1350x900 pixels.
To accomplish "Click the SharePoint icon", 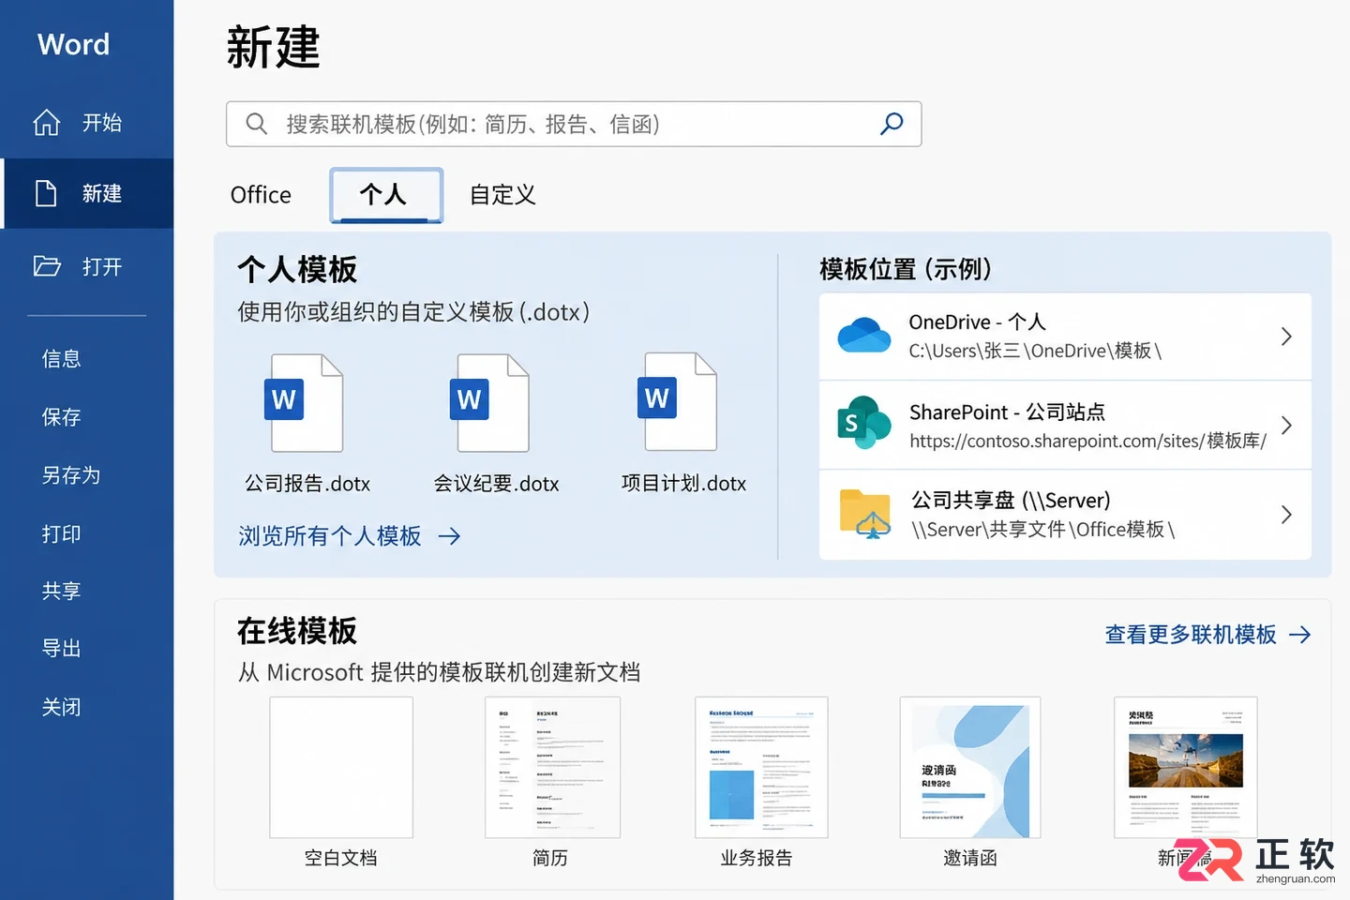I will pyautogui.click(x=863, y=423).
